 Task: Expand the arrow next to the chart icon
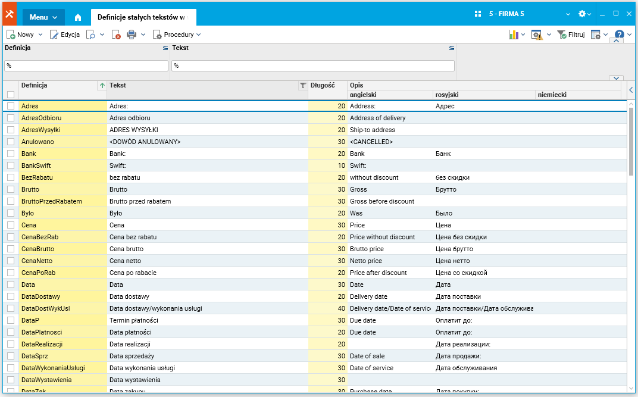[x=523, y=35]
